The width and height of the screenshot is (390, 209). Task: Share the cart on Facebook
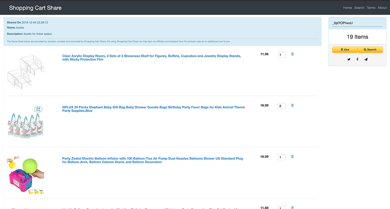(x=357, y=59)
